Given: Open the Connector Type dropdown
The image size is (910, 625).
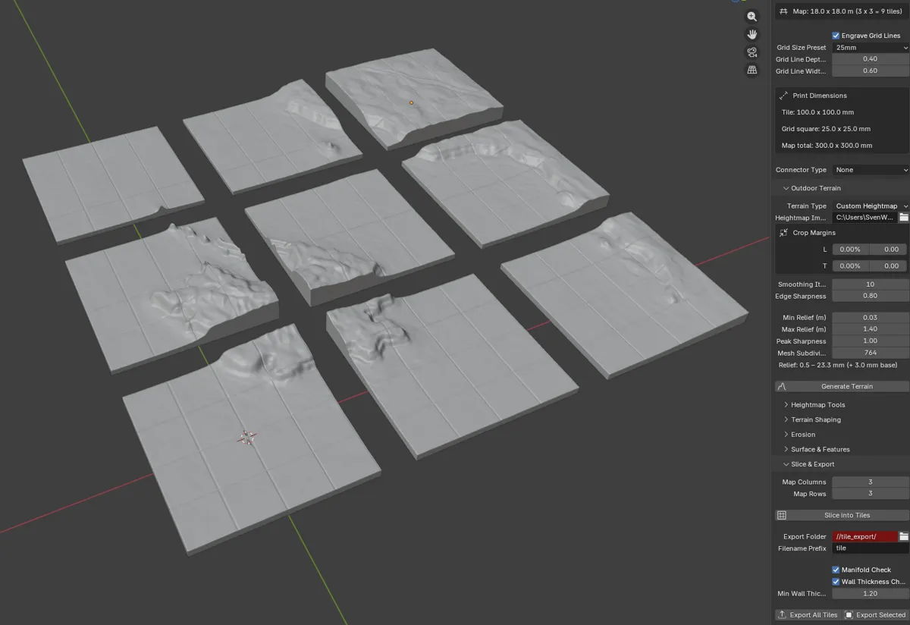Looking at the screenshot, I should (870, 170).
